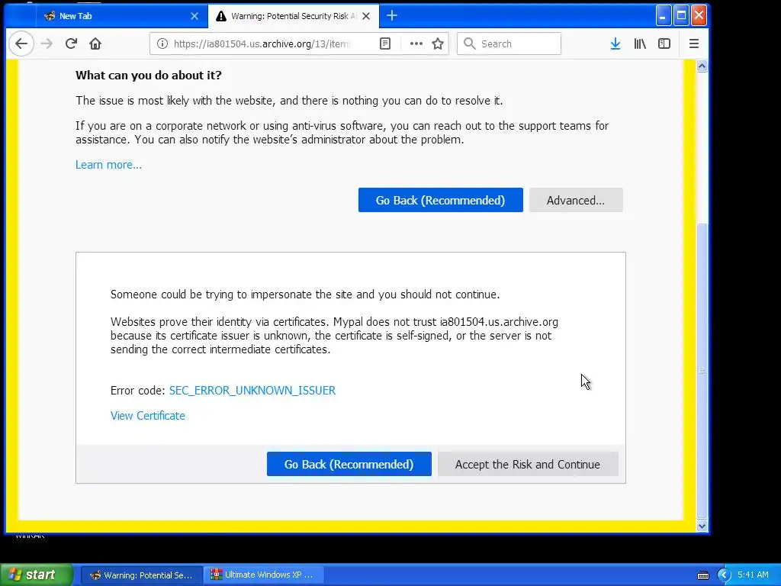781x586 pixels.
Task: Click the 5:41 AM taskbar clock
Action: click(x=753, y=575)
